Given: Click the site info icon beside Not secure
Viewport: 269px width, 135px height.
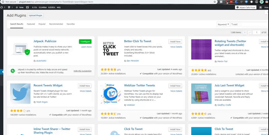Looking at the screenshot, I should [3, 2].
